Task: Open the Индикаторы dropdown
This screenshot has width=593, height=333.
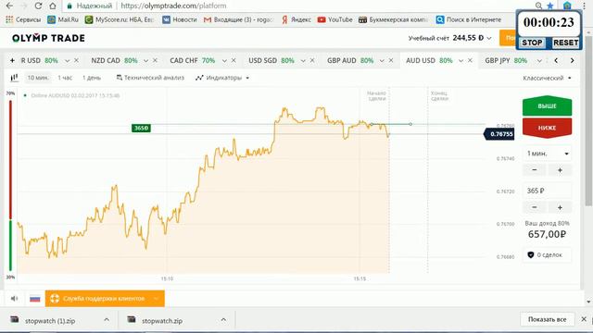Action: pyautogui.click(x=222, y=78)
